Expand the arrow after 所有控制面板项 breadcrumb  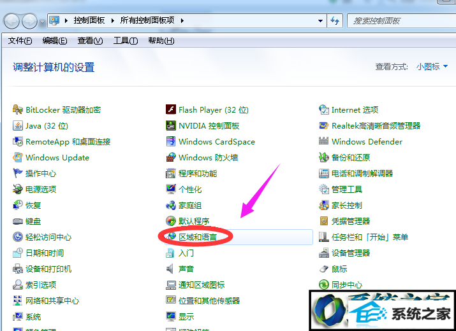tap(182, 20)
